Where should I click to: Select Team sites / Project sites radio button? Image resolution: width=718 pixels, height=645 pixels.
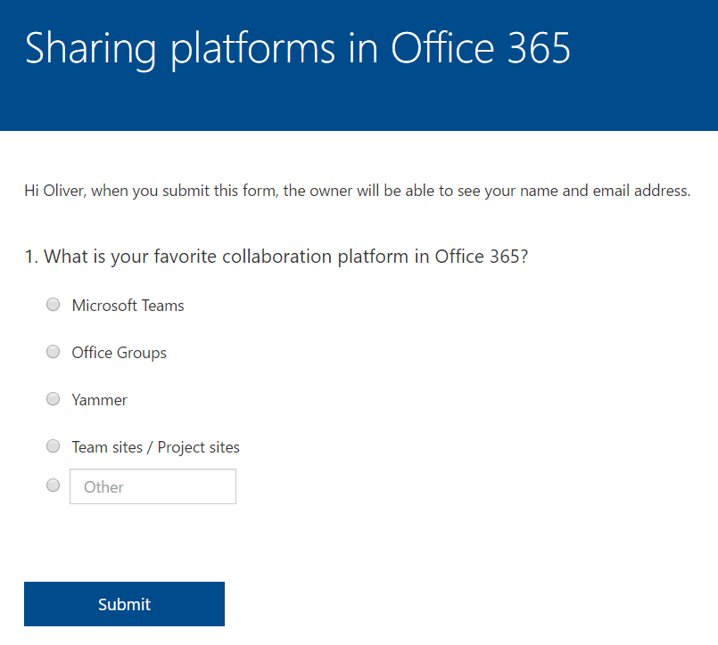pos(54,446)
